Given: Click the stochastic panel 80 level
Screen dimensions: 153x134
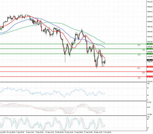Looking at the screenshot, I should point(148,119).
